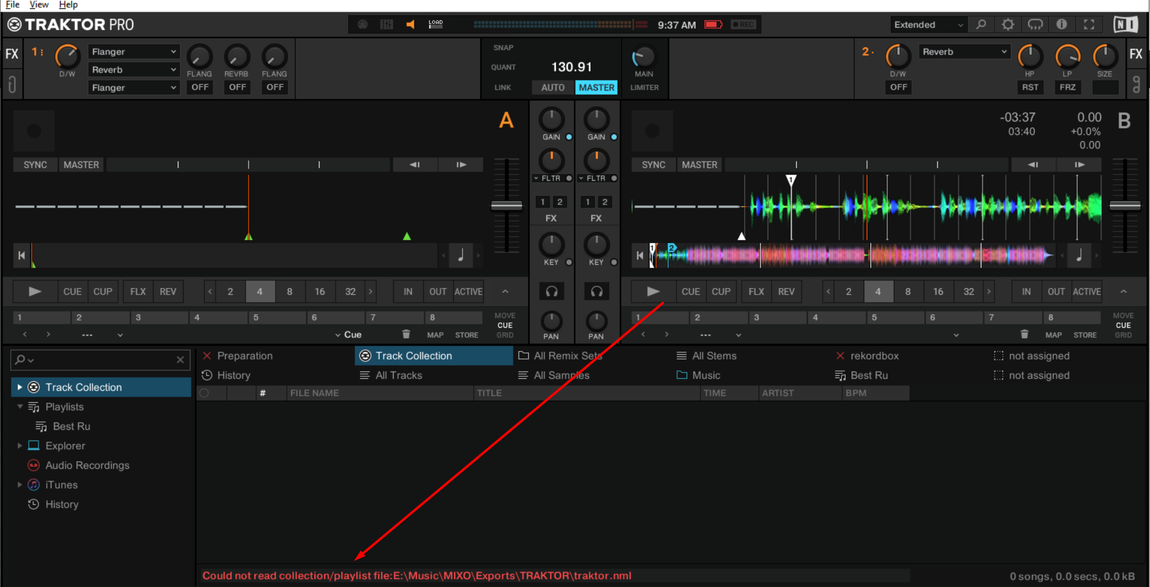Expand the Explorer tree node

pos(20,446)
